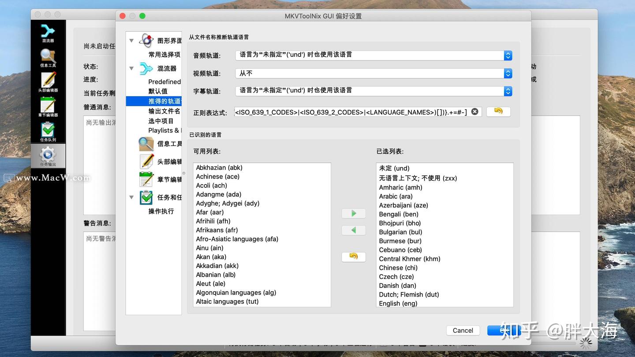Screen dimensions: 635x357
Task: Click the 章节编辑 icon in preferences tree
Action: pyautogui.click(x=146, y=179)
